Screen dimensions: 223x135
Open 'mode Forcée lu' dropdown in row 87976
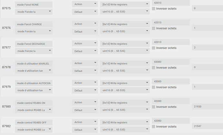tap(34, 31)
